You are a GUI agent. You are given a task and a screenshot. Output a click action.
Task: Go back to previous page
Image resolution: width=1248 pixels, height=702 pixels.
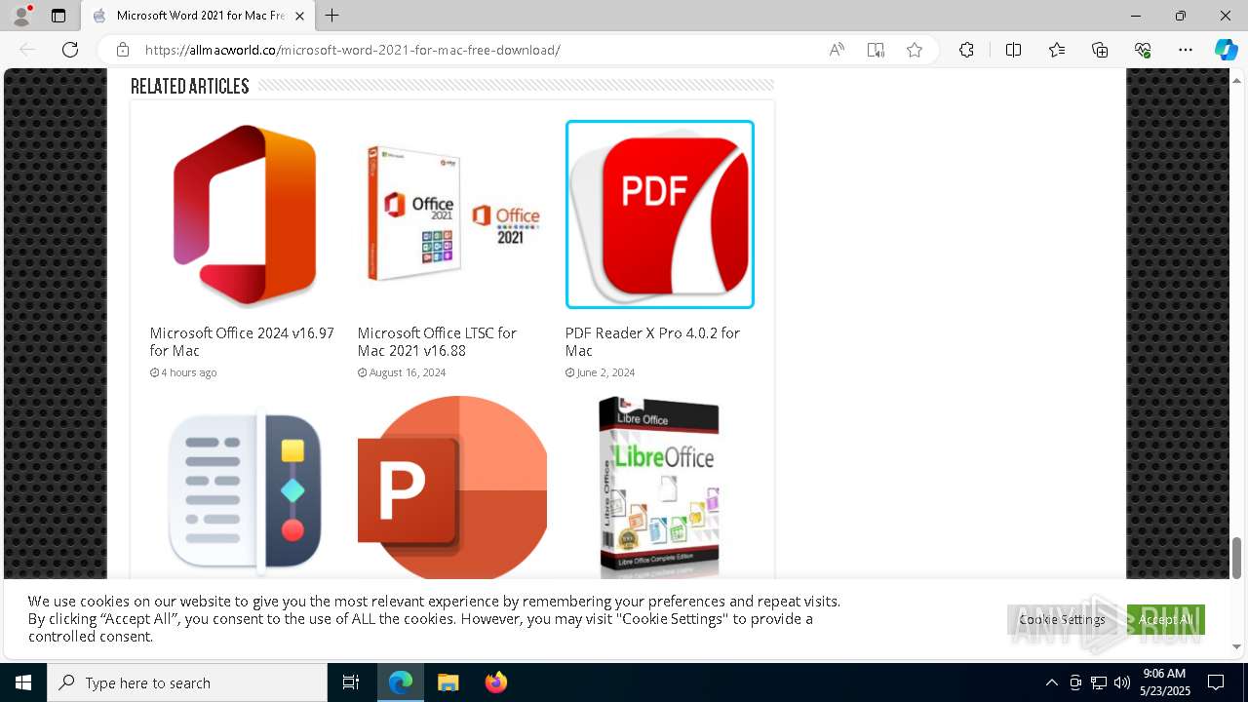click(27, 50)
